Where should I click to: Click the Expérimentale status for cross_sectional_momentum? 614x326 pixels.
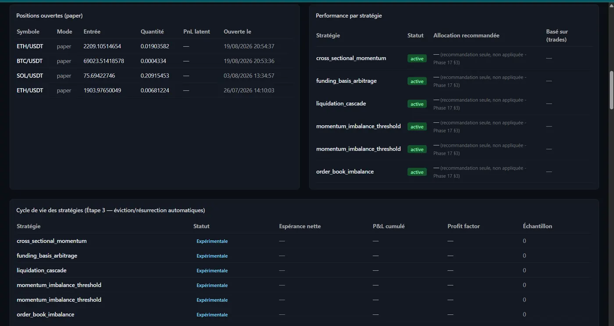click(212, 241)
